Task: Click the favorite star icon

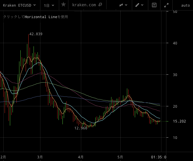Action: pos(63,5)
